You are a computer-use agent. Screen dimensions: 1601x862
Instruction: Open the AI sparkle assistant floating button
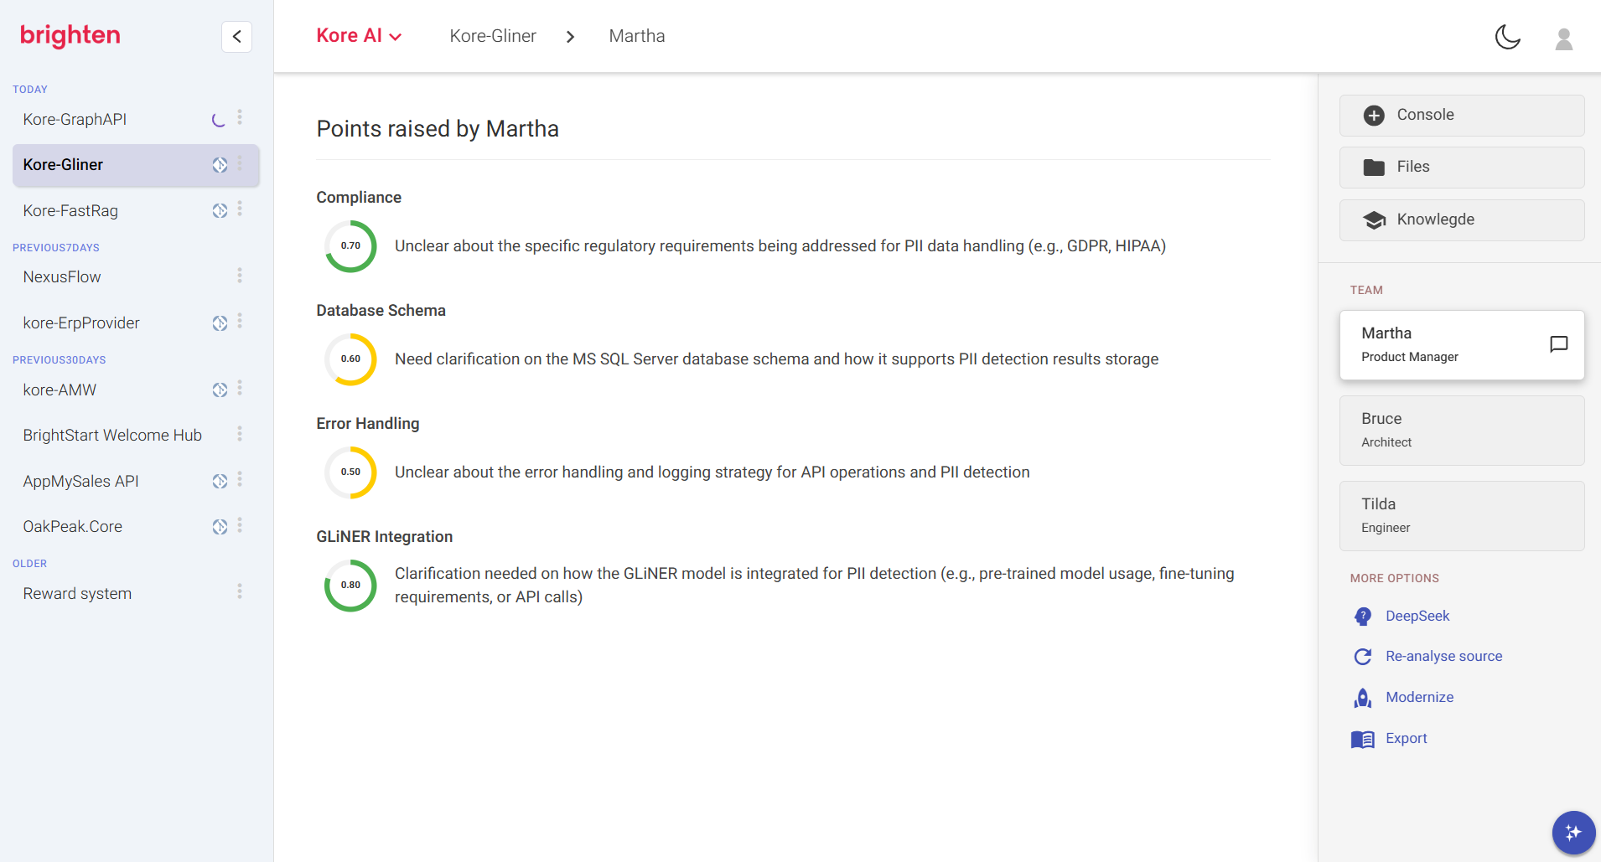coord(1573,833)
